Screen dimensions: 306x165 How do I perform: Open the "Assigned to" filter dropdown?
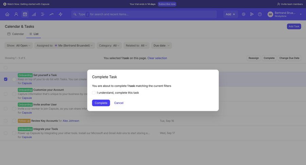point(64,45)
